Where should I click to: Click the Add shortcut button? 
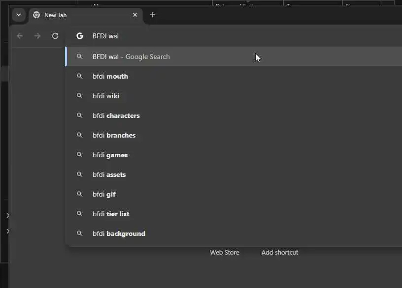pos(280,252)
